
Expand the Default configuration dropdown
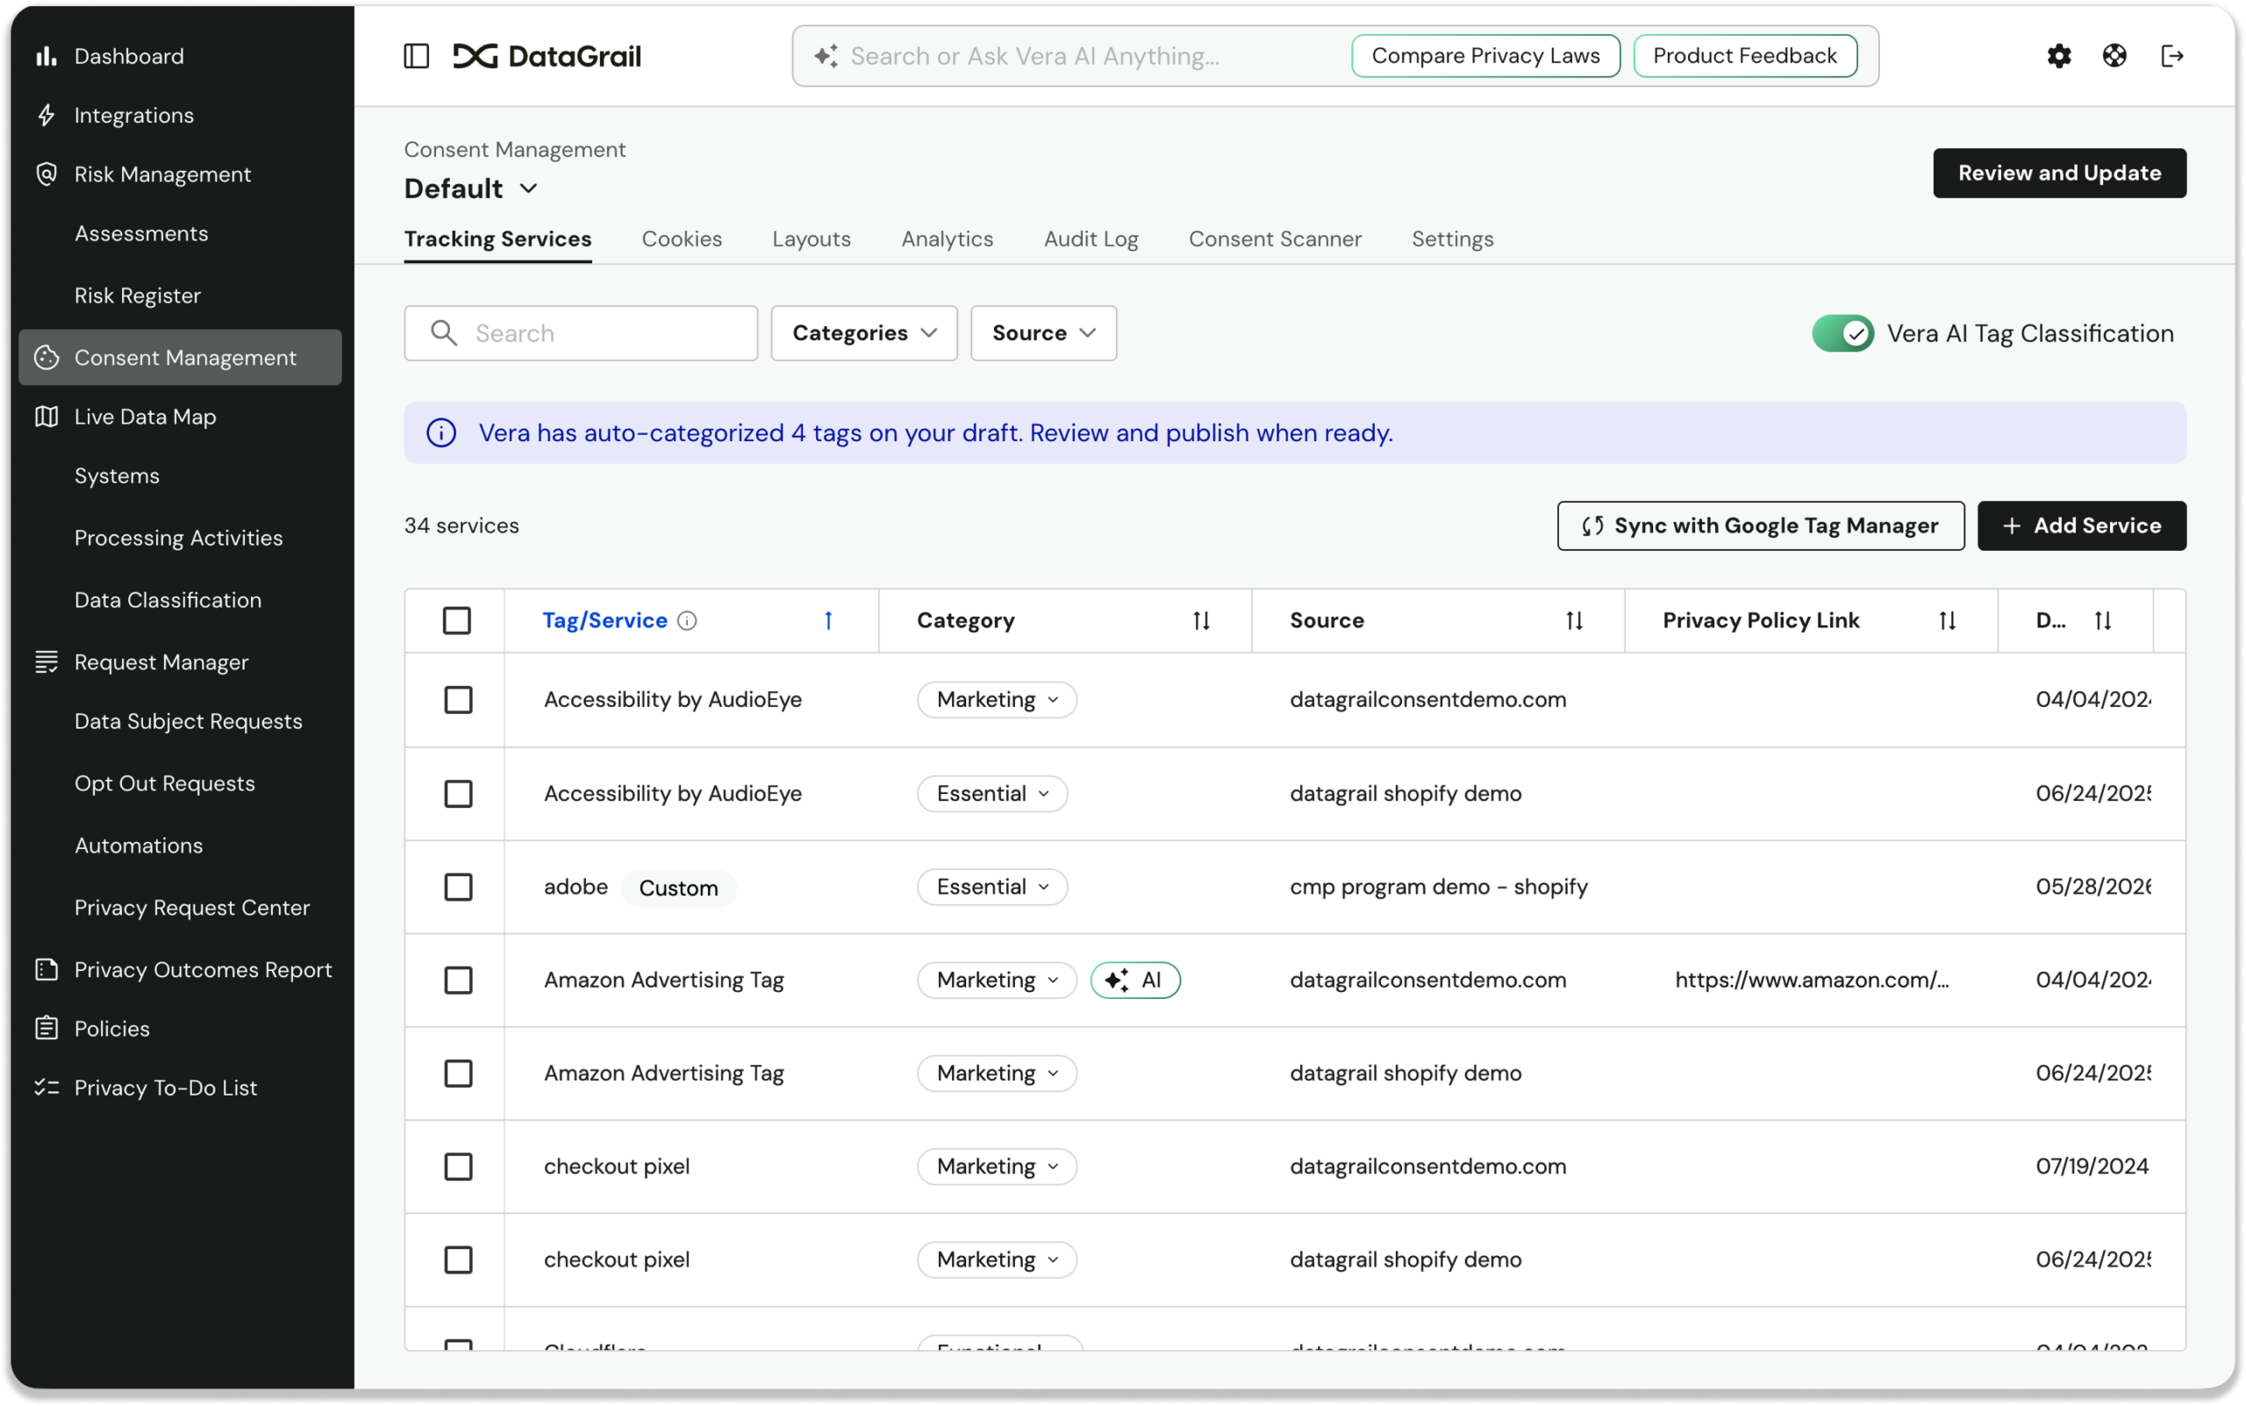tap(471, 189)
